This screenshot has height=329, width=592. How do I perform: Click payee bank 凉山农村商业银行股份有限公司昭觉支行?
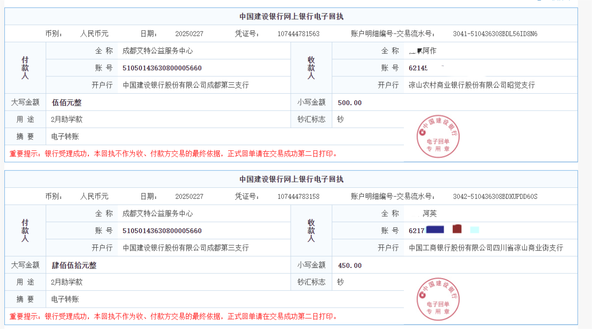click(472, 85)
